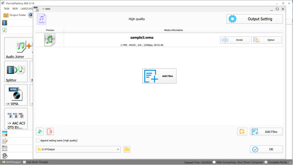Close the -> WAV dialog

tap(283, 9)
